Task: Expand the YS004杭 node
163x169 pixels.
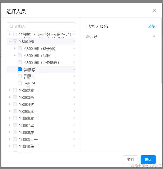Action: click(10, 104)
